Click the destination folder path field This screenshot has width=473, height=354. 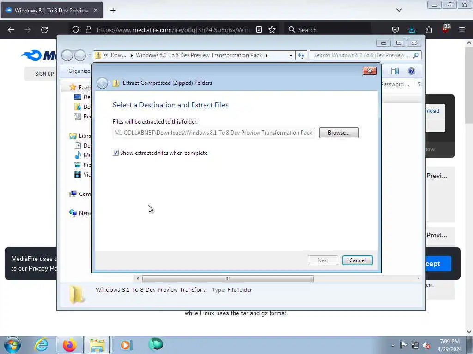pos(213,133)
